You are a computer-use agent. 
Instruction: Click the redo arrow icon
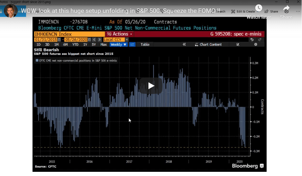click(x=260, y=40)
